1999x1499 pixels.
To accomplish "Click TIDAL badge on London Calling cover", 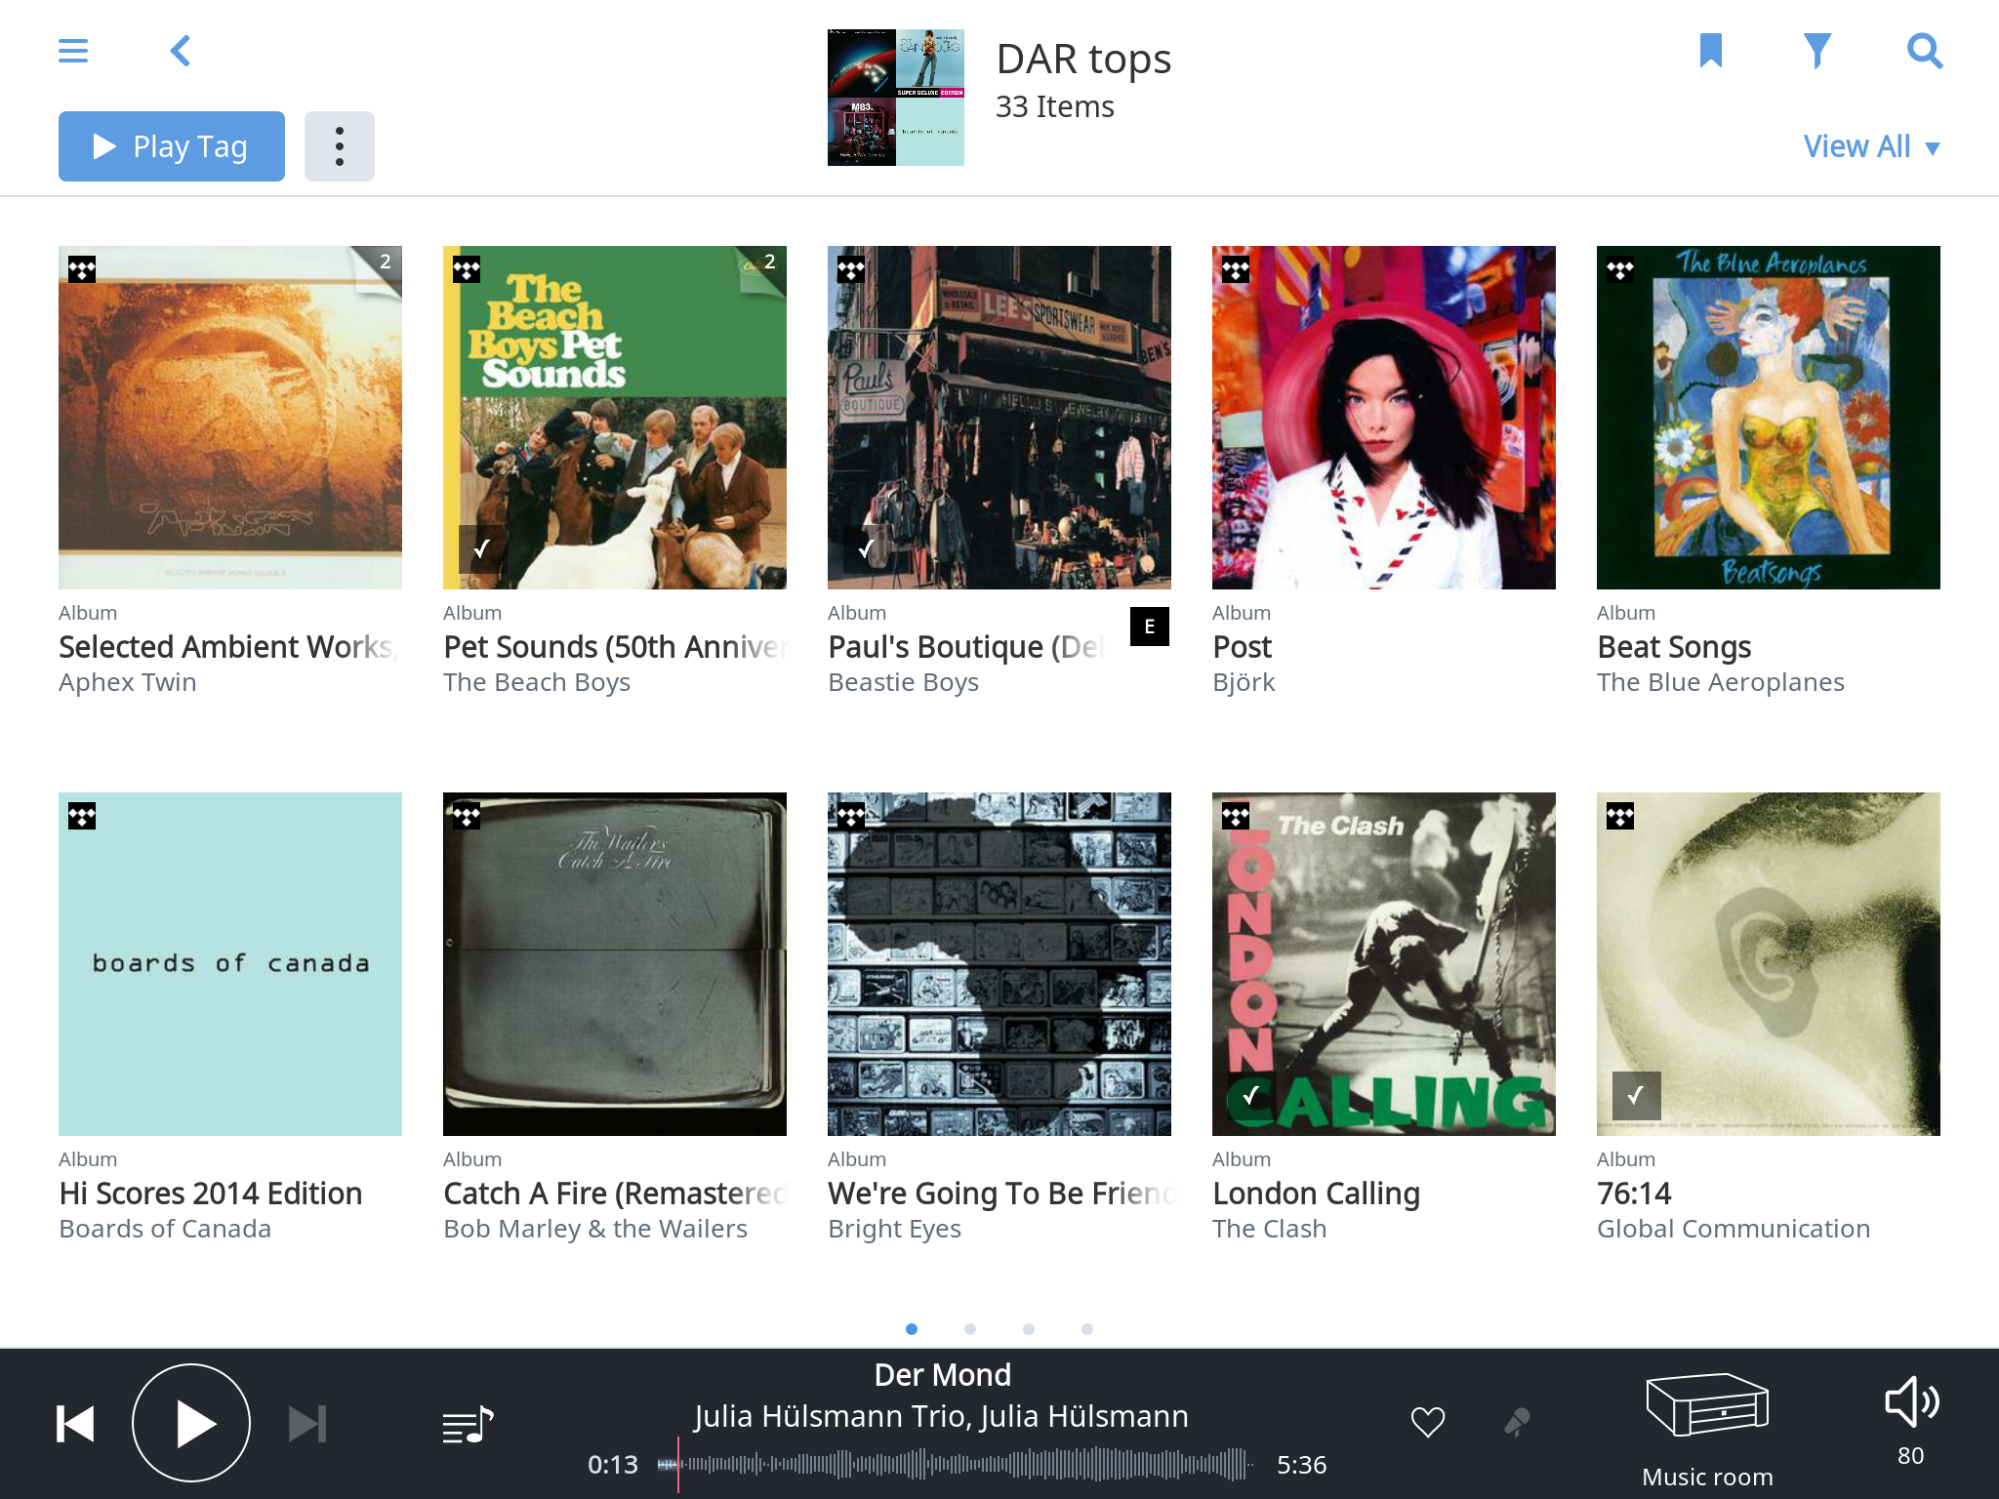I will pos(1236,816).
